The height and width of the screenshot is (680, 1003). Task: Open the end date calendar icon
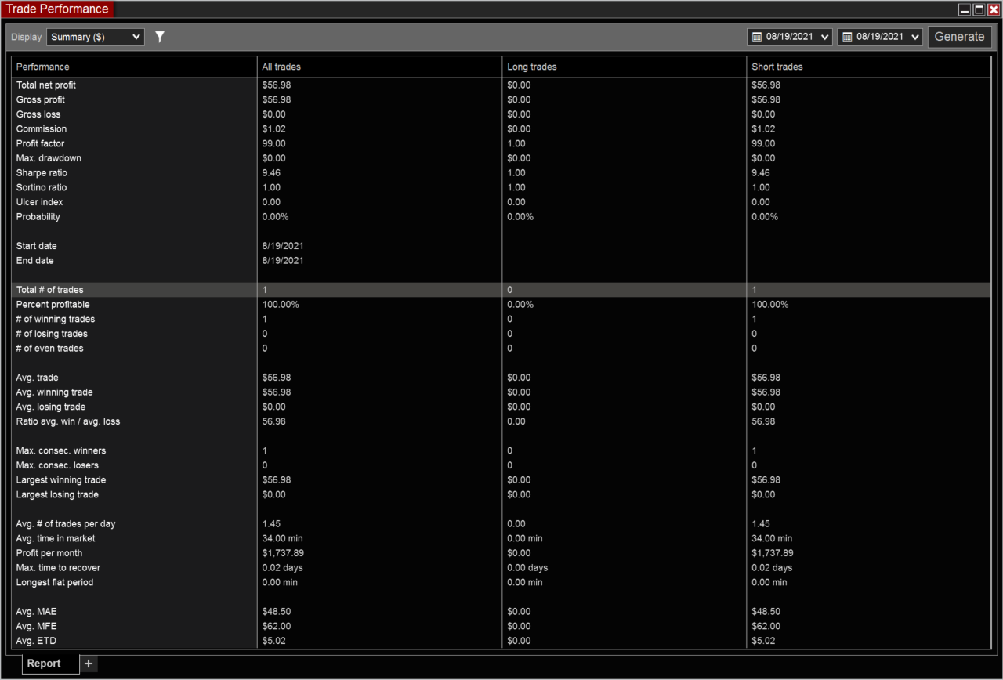(847, 37)
